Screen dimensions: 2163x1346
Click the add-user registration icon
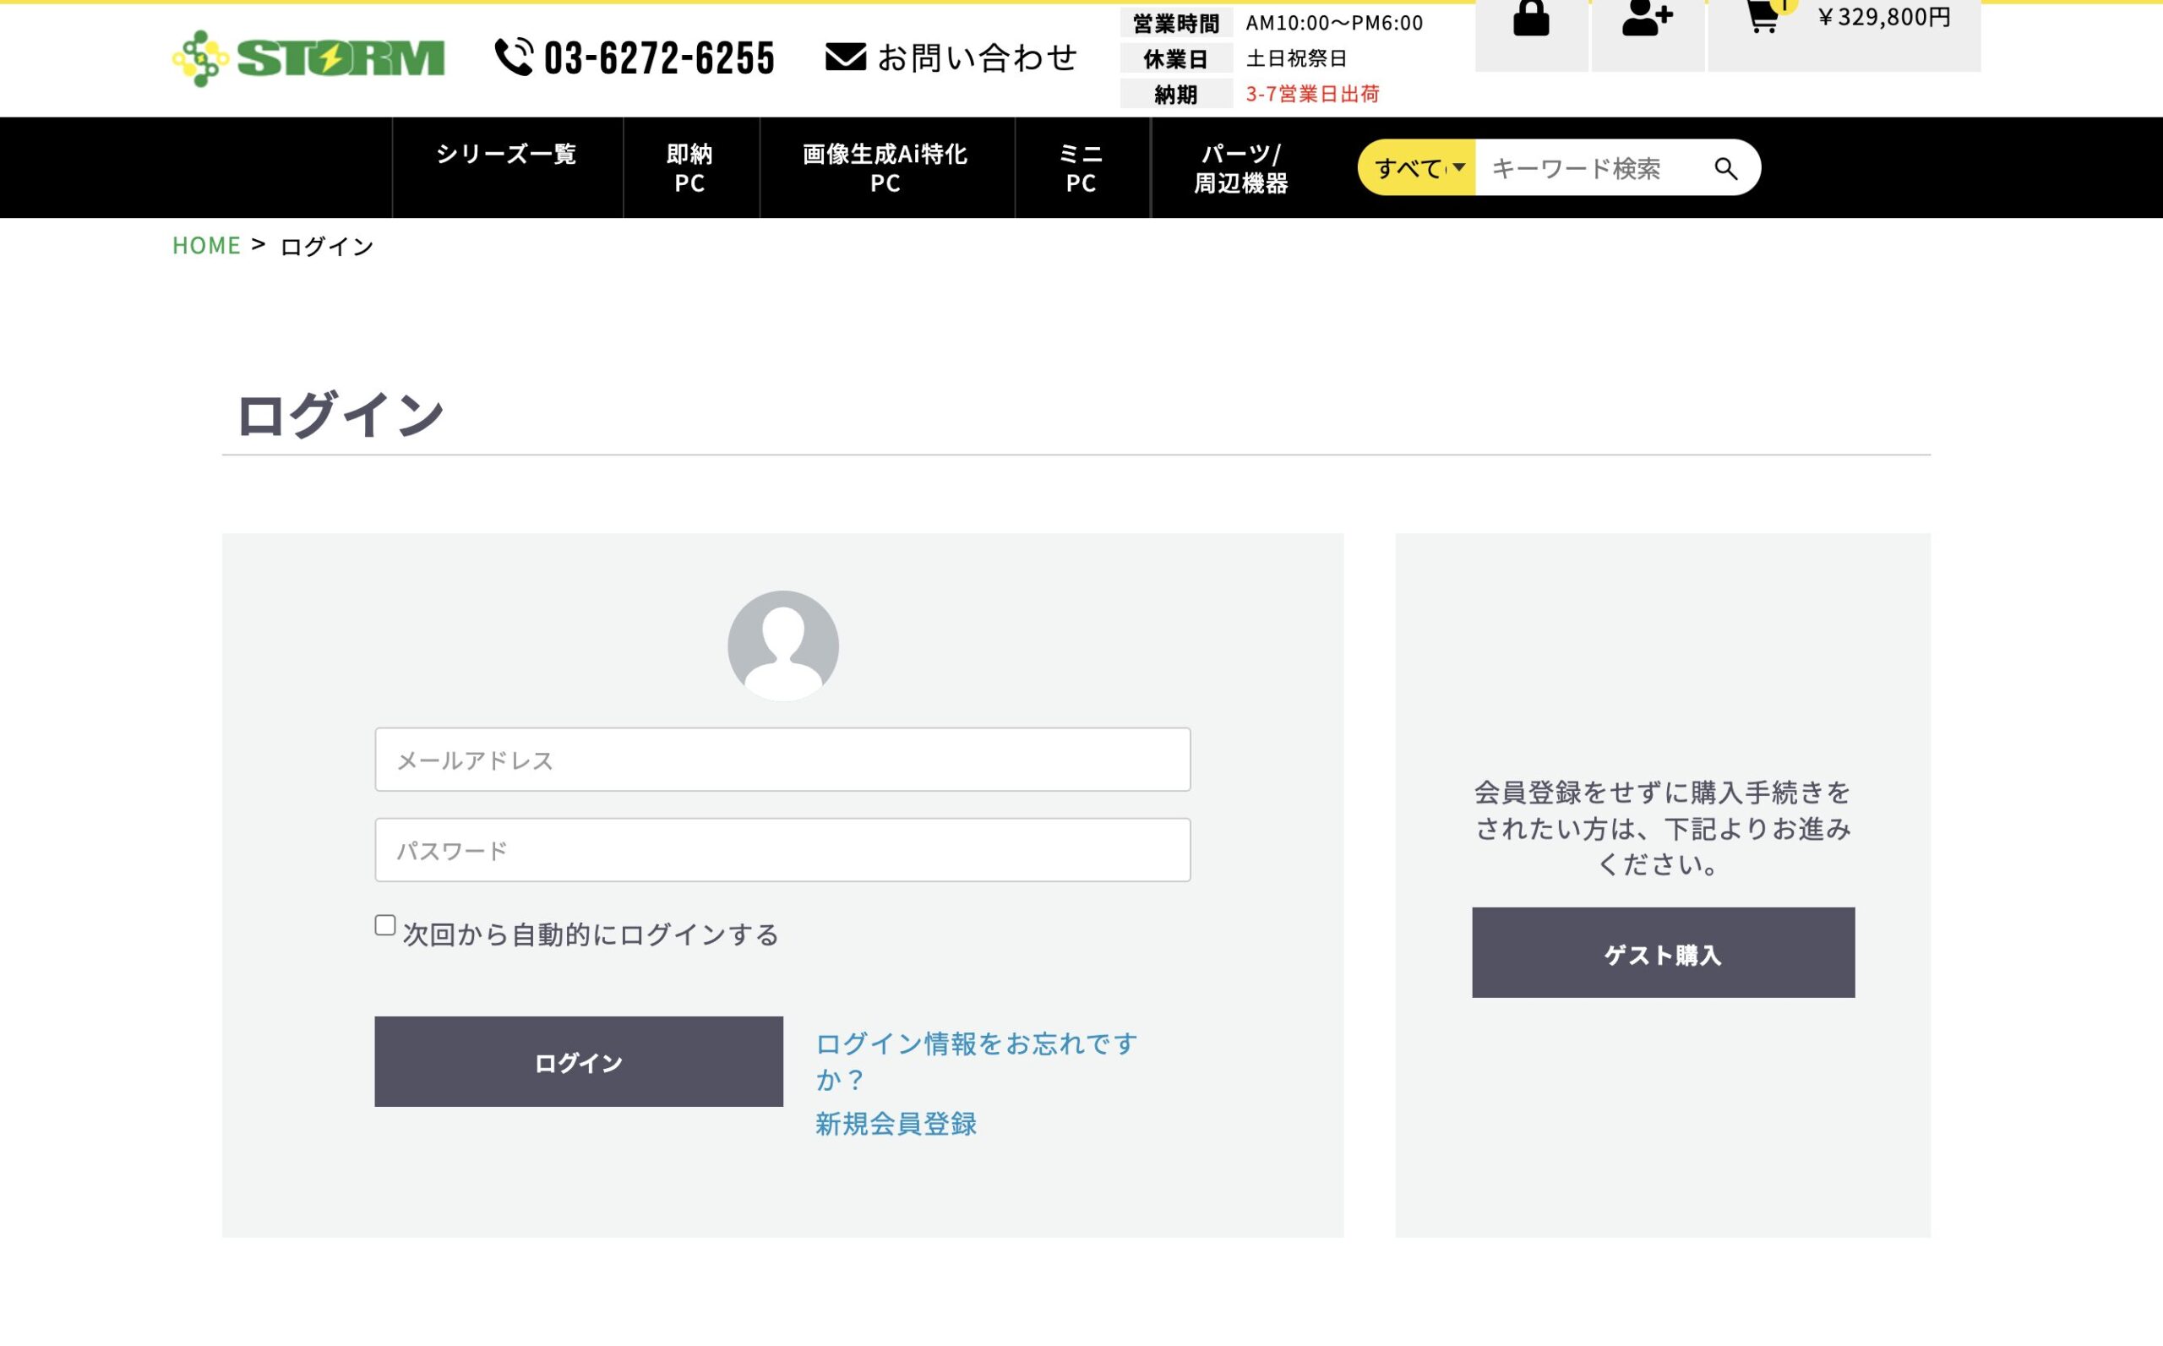pos(1647,18)
